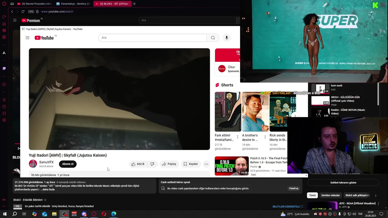
Task: Open Opera sidebar settings gear
Action: pyautogui.click(x=4, y=120)
